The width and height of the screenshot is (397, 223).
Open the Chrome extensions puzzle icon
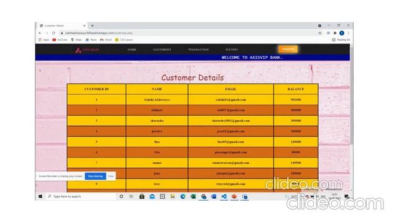tap(335, 33)
